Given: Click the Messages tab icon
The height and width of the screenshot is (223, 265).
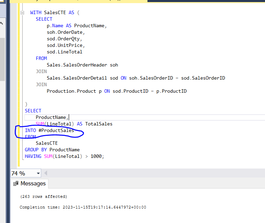Looking at the screenshot, I should 16,184.
